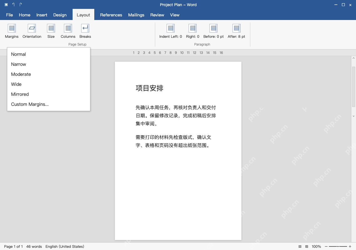This screenshot has height=250, width=356.
Task: Switch to the References tab
Action: (x=111, y=15)
